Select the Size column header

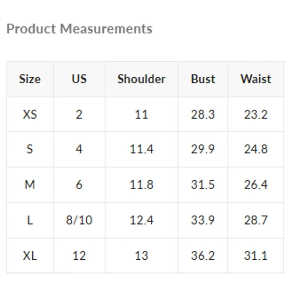30,79
